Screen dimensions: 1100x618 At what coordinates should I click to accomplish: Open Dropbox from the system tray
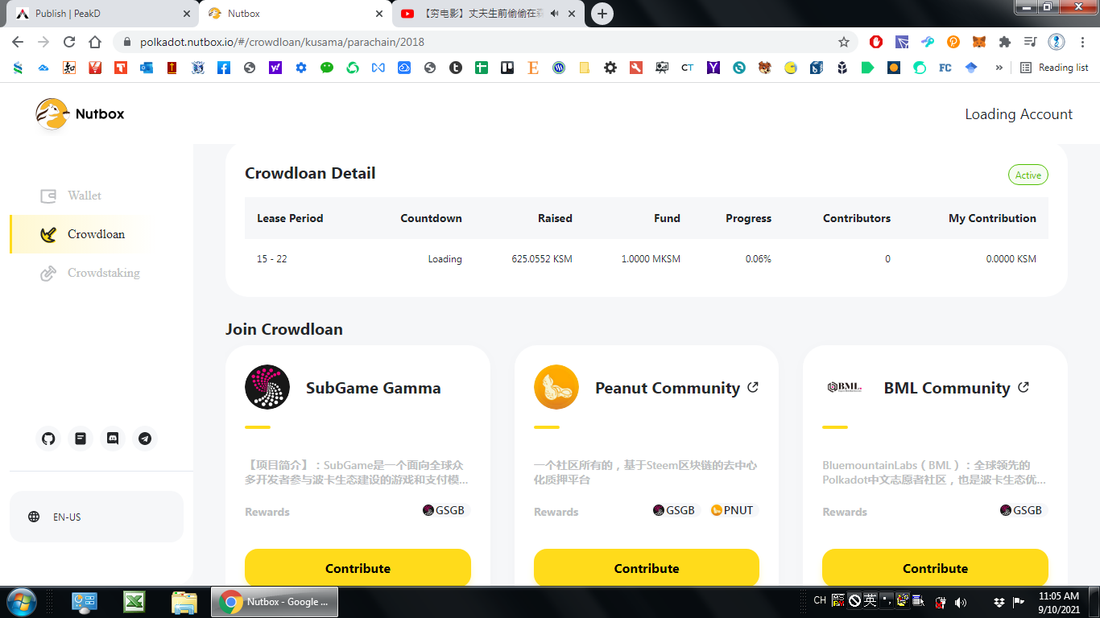click(x=999, y=602)
